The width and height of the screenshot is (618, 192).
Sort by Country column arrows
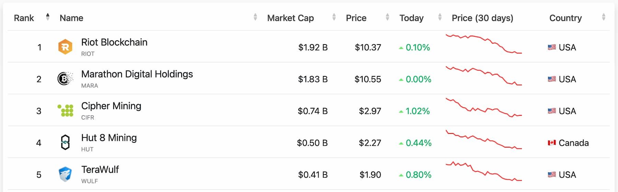pos(604,17)
